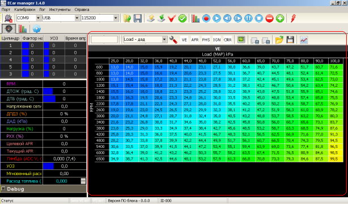Click the УОЗ column header

[x=54, y=38]
